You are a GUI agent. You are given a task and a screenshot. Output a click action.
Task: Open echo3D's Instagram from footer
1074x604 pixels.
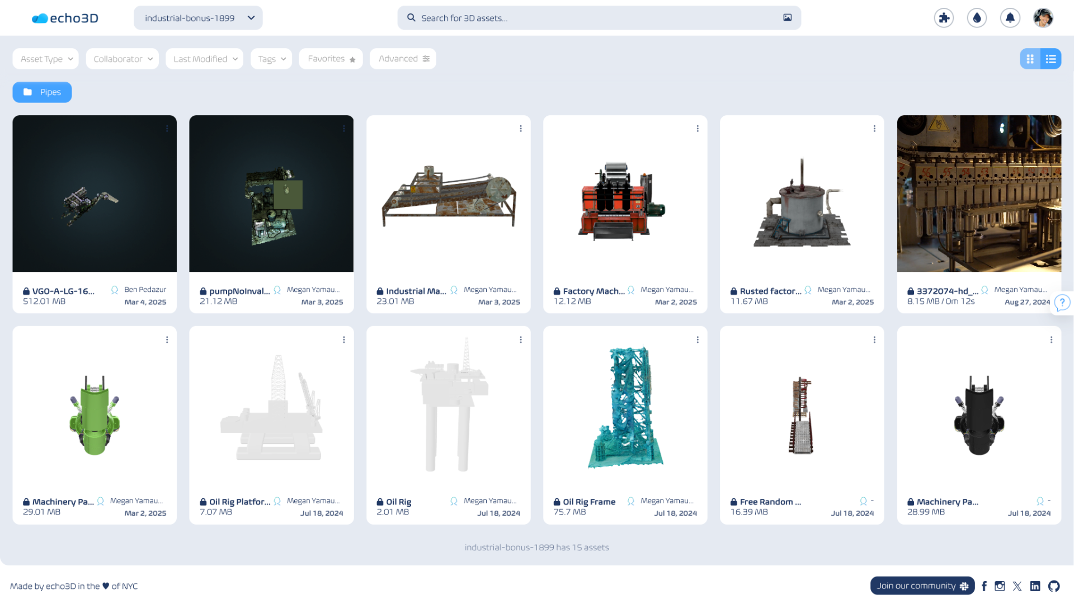coord(1000,586)
